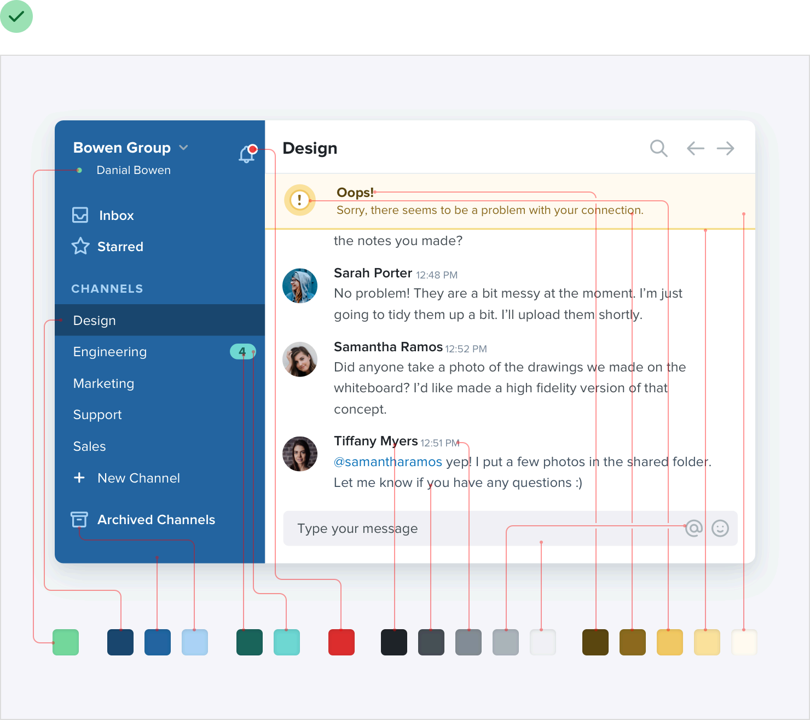Switch to the Marketing channel
The image size is (810, 720).
(160, 384)
